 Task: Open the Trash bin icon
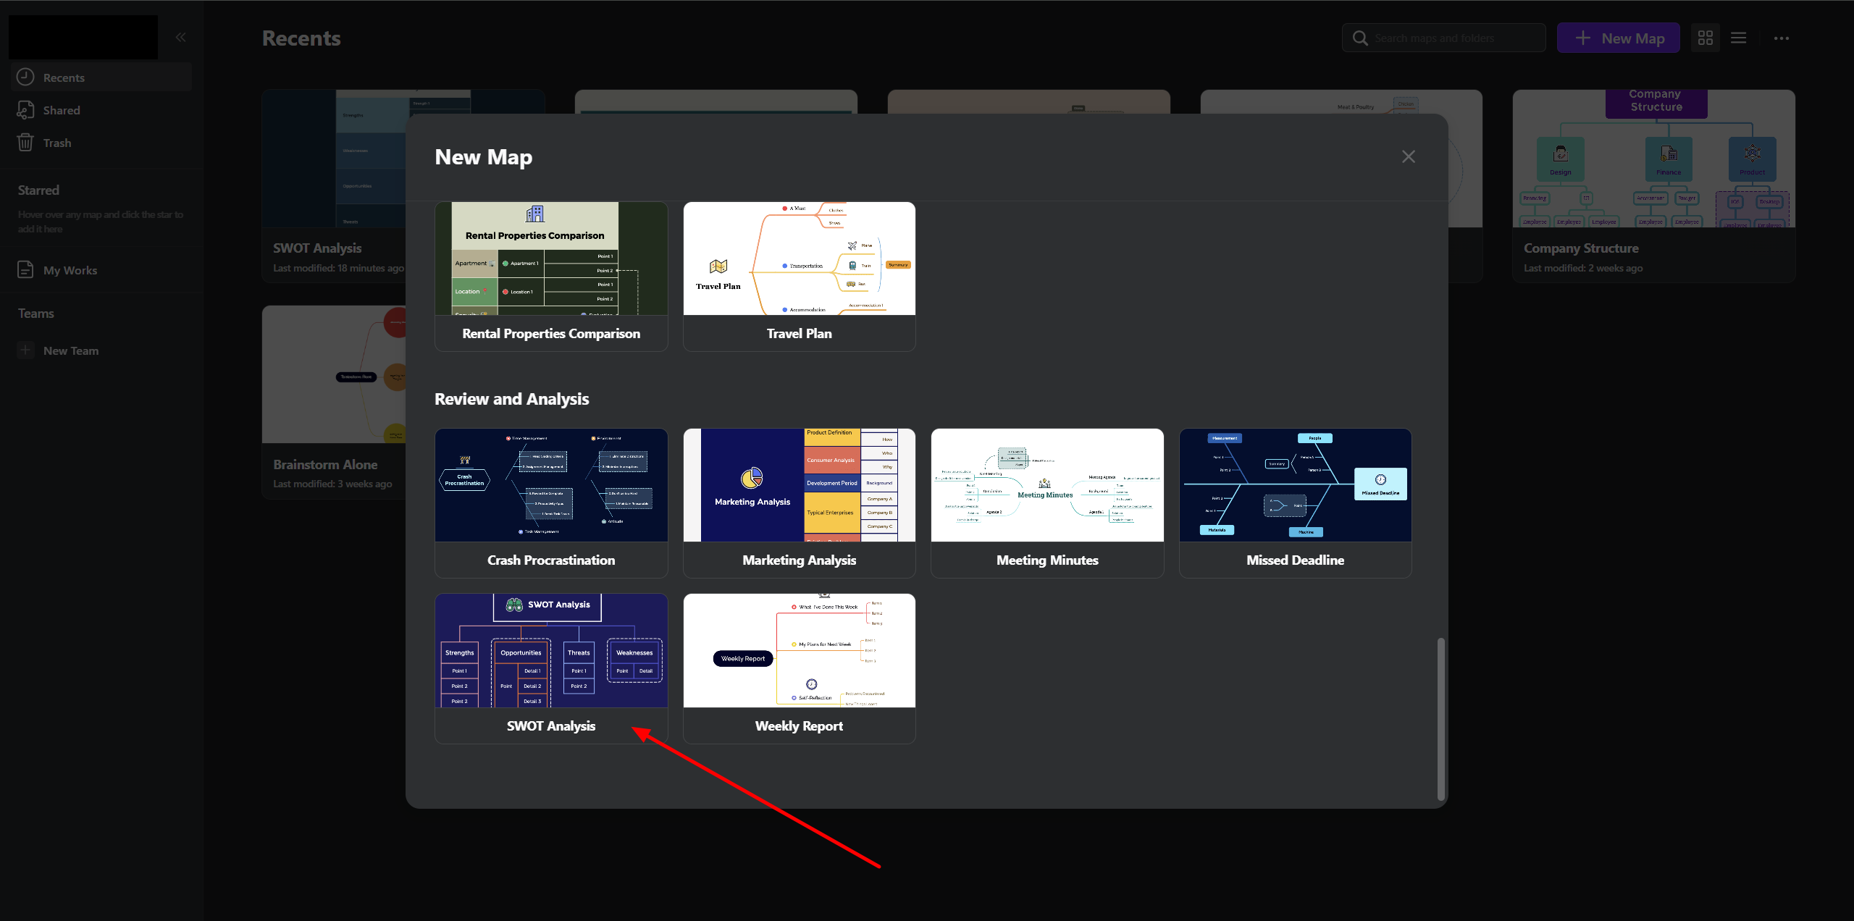(x=26, y=143)
